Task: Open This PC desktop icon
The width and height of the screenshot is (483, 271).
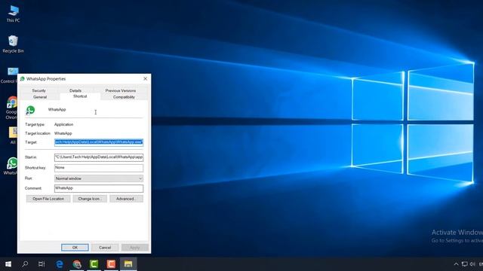Action: [x=13, y=14]
